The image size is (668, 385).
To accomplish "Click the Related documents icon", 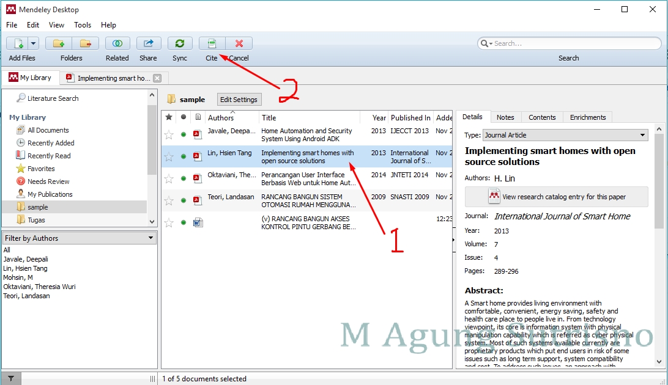I will (x=117, y=43).
